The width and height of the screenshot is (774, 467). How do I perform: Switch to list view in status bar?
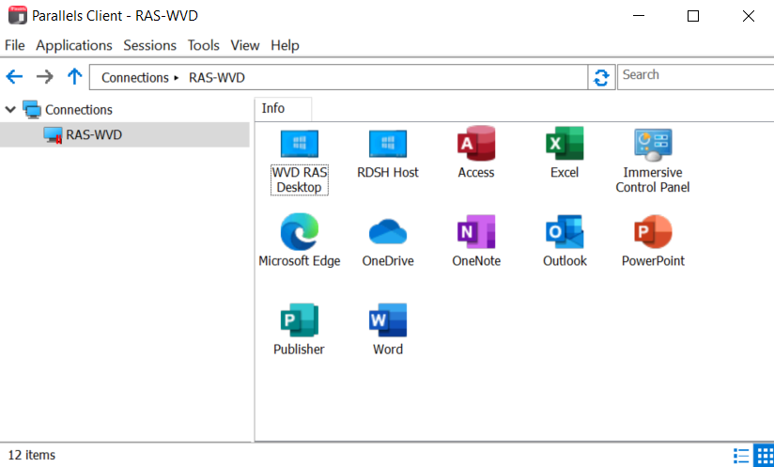pyautogui.click(x=741, y=455)
